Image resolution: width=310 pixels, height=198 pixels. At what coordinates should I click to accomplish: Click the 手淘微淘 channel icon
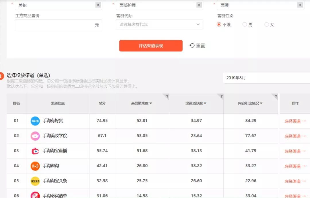tap(35, 166)
